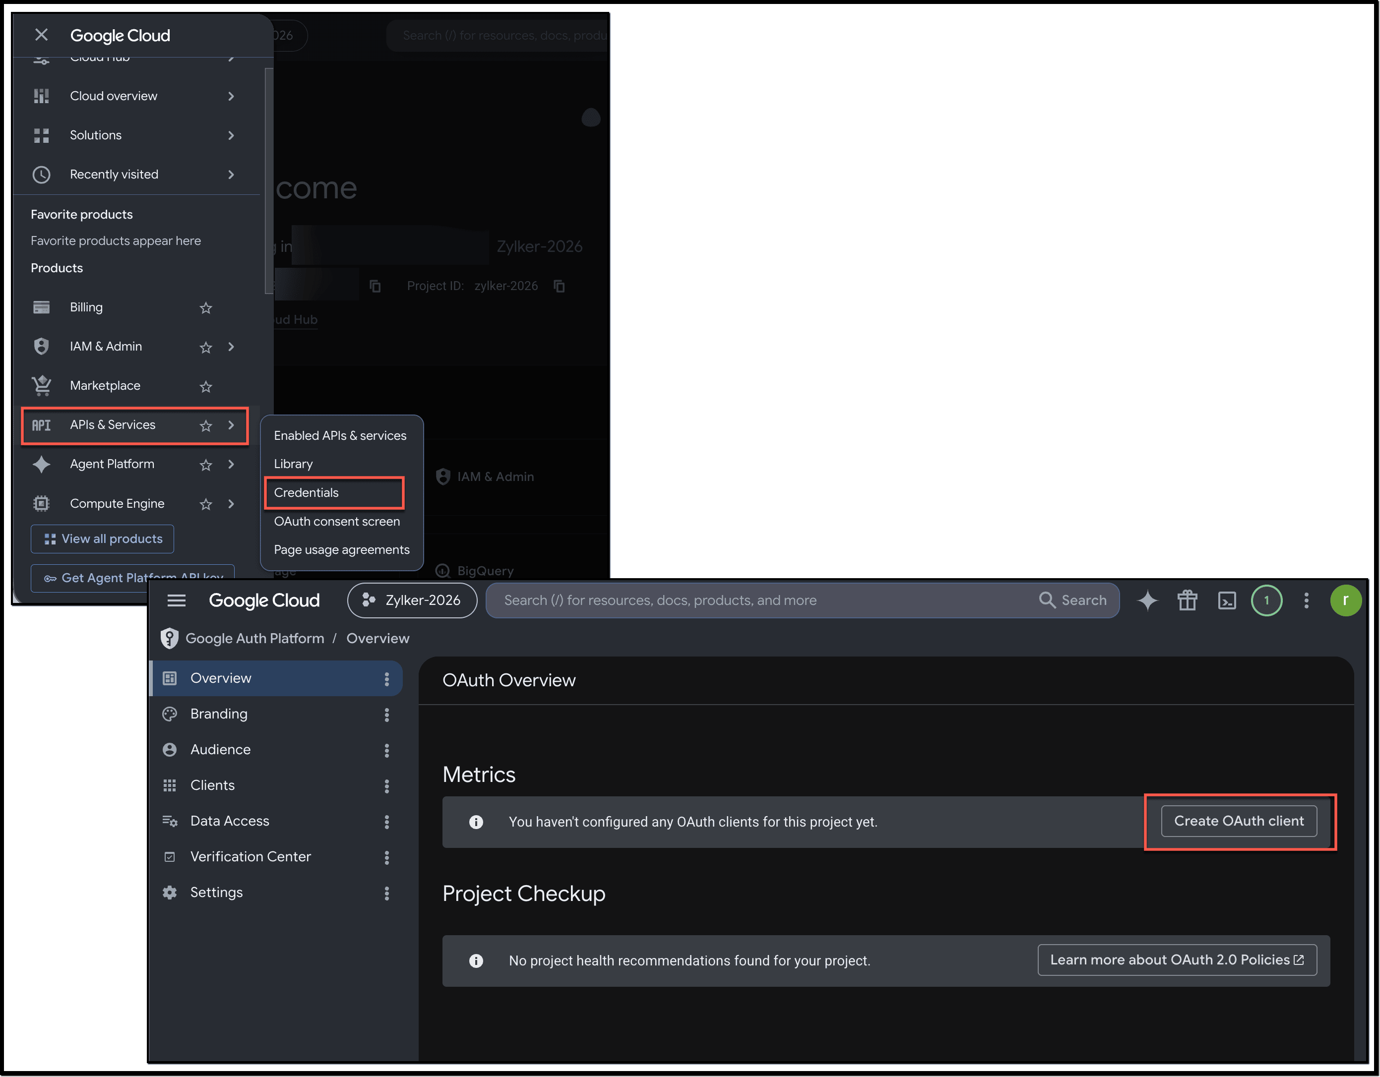Expand the Solutions submenu chevron
The image size is (1380, 1077).
pyautogui.click(x=231, y=135)
